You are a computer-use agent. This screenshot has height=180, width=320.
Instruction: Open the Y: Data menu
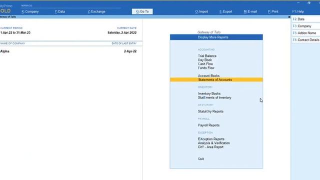pyautogui.click(x=60, y=11)
